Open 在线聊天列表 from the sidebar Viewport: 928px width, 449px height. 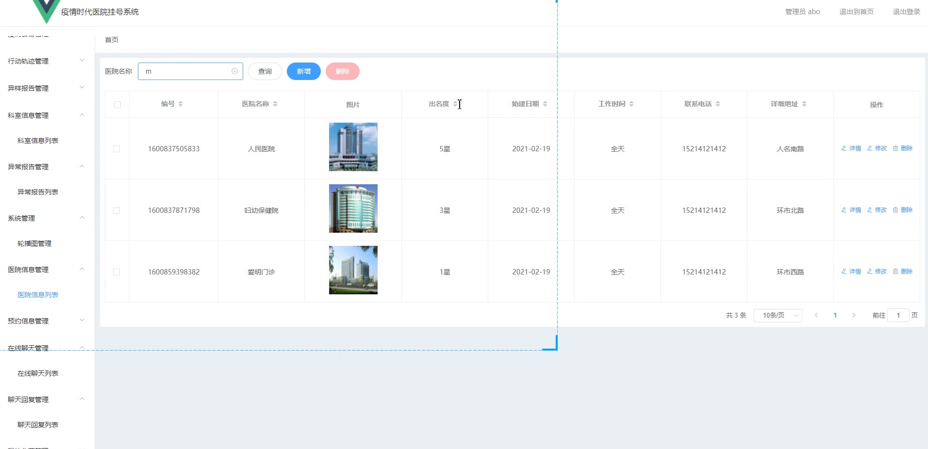[x=38, y=373]
